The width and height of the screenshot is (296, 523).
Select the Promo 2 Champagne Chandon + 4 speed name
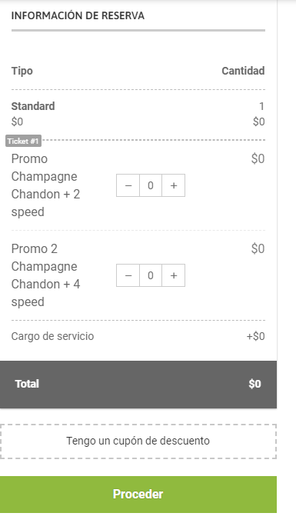45,275
